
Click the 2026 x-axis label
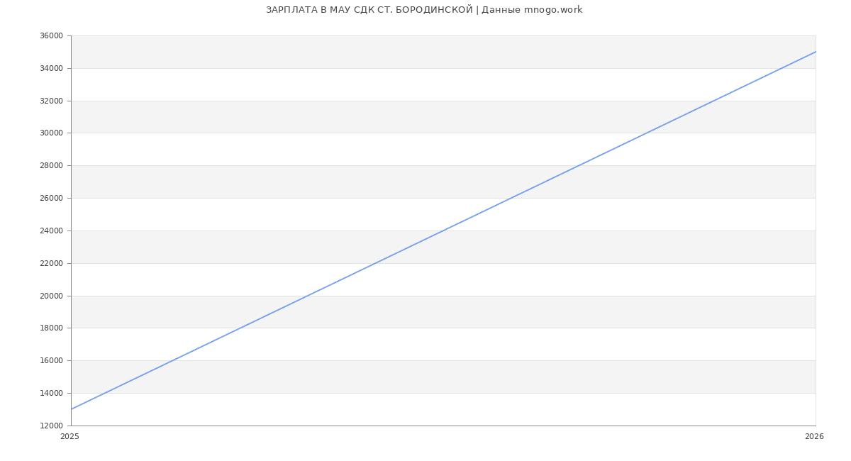[814, 437]
